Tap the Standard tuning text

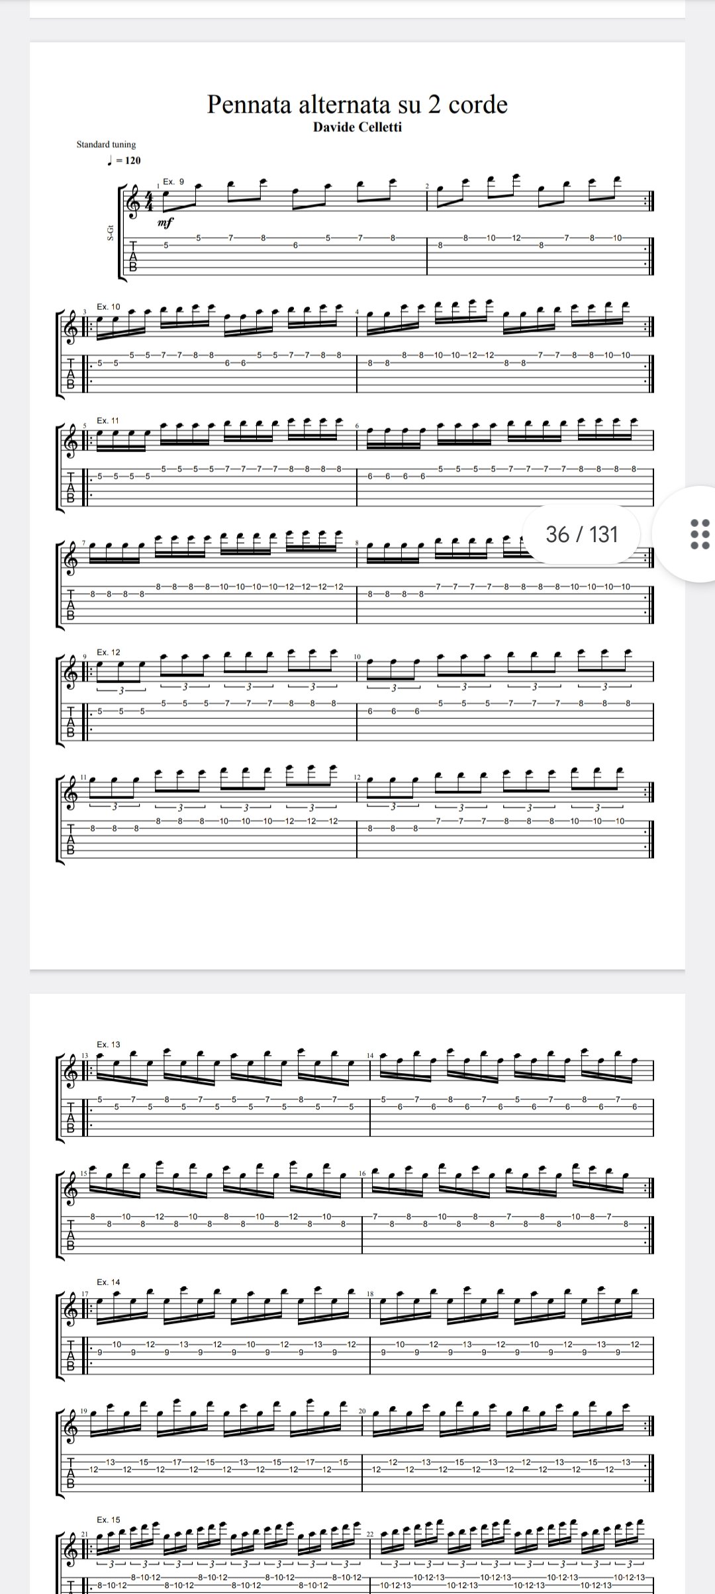[106, 144]
